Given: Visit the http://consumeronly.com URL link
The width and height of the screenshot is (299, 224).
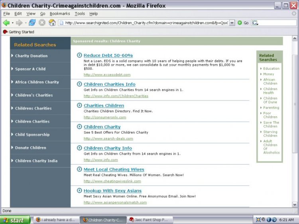Looking at the screenshot, I should (105, 117).
